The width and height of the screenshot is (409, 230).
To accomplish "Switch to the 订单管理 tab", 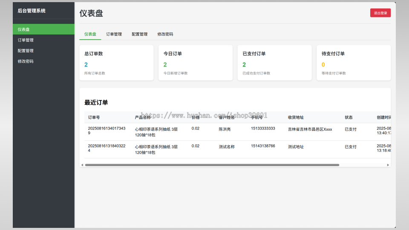I will pos(114,34).
